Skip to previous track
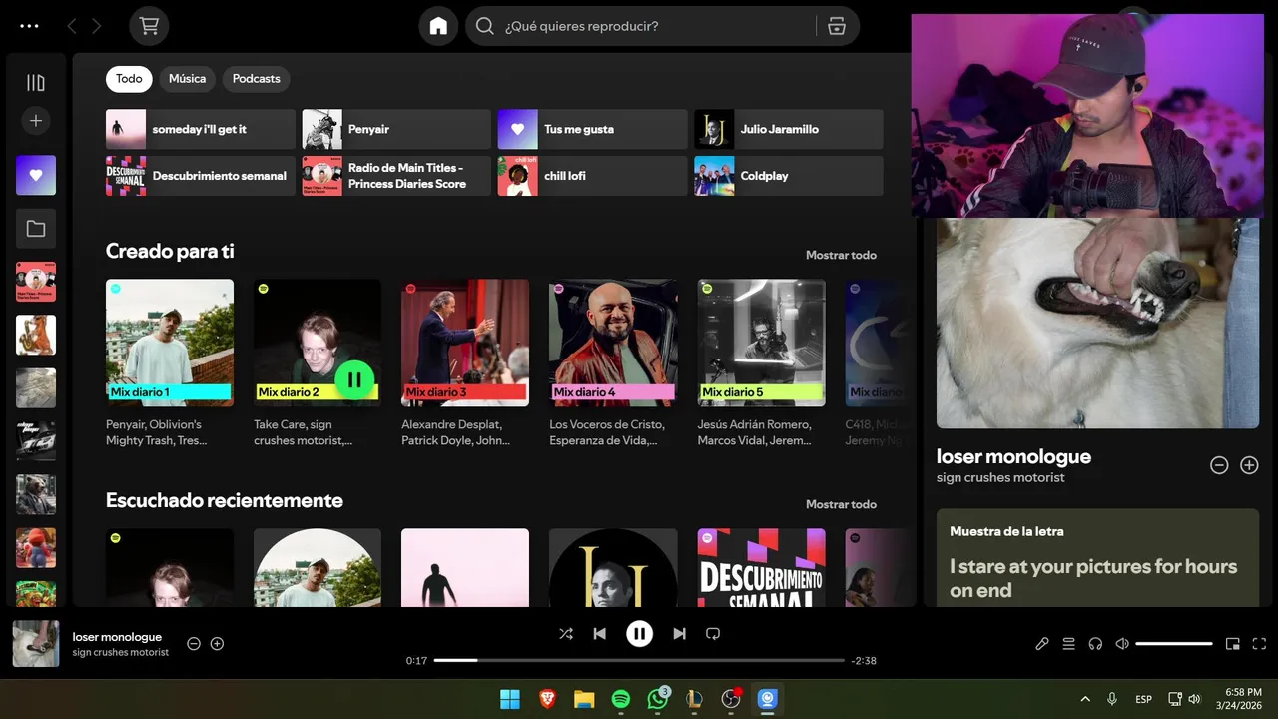This screenshot has width=1278, height=719. [599, 633]
